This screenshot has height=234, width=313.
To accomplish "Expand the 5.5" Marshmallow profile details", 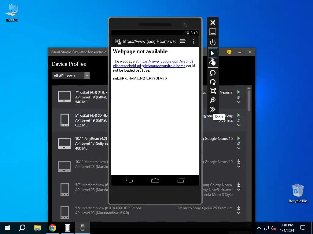I will pyautogui.click(x=238, y=213).
